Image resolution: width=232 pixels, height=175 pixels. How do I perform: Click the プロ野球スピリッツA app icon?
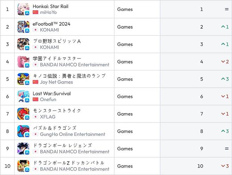23,44
